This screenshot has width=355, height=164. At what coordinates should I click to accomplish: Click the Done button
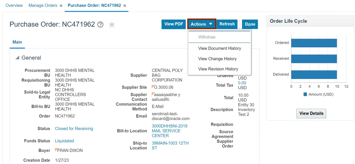tap(250, 24)
